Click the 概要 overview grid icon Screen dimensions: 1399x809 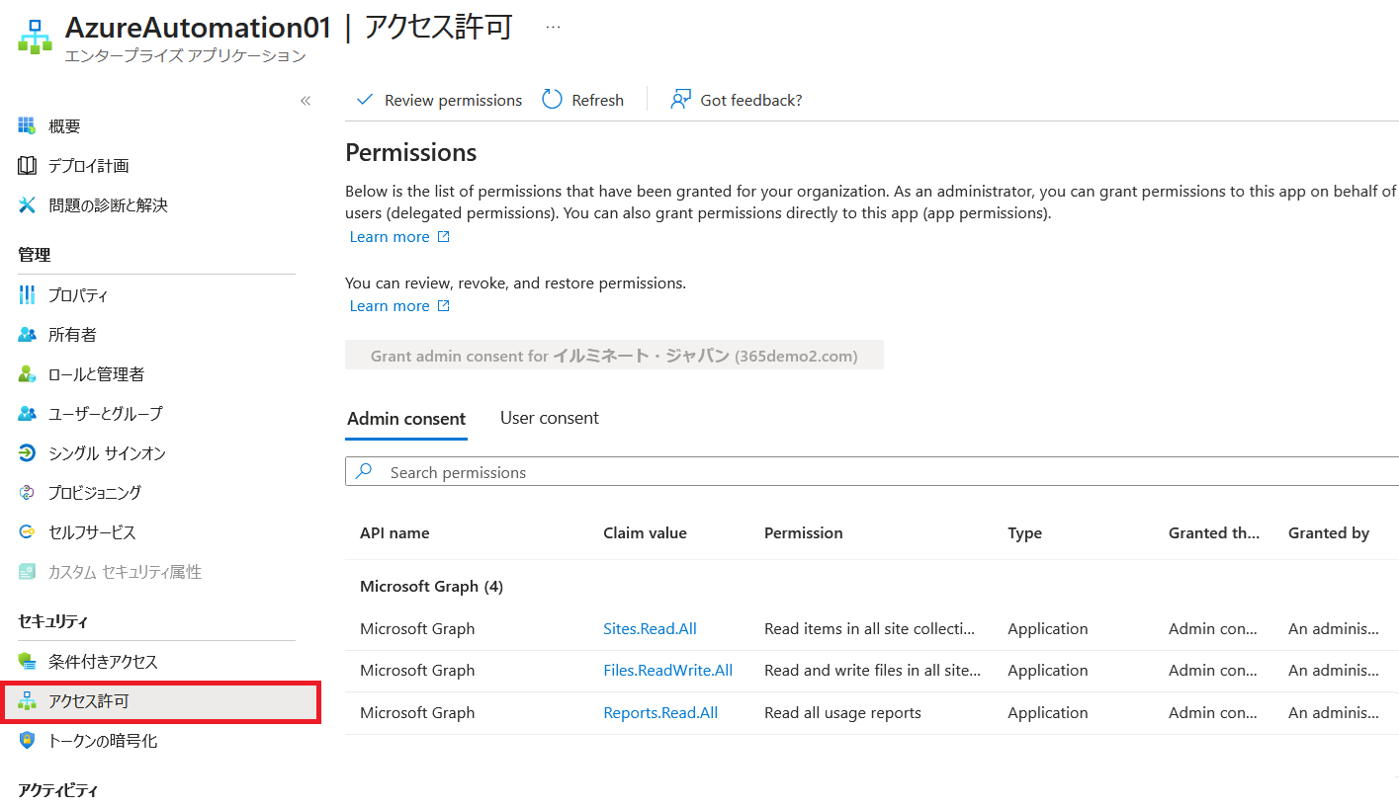[x=27, y=125]
